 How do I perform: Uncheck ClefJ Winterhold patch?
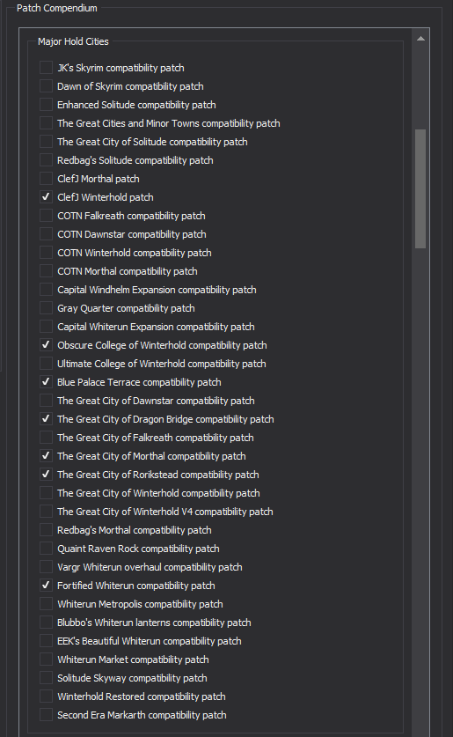click(46, 197)
